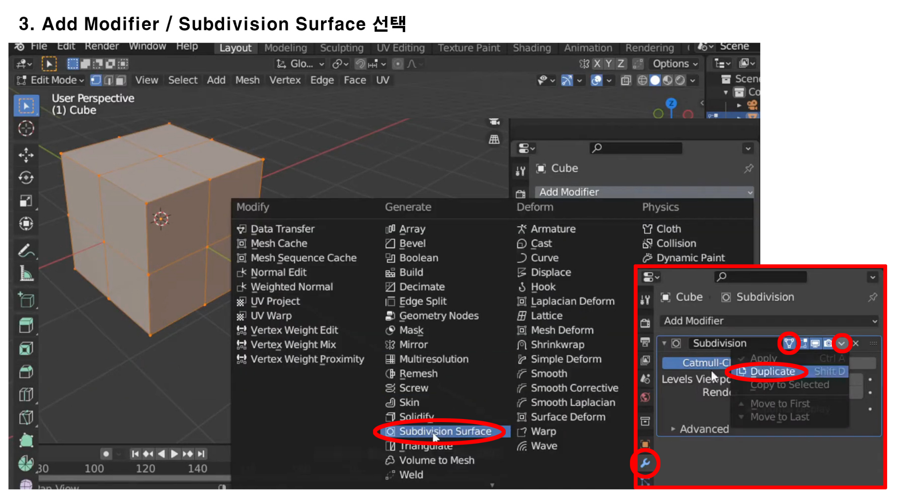Open the Edit Mode dropdown
The width and height of the screenshot is (901, 503).
click(50, 80)
